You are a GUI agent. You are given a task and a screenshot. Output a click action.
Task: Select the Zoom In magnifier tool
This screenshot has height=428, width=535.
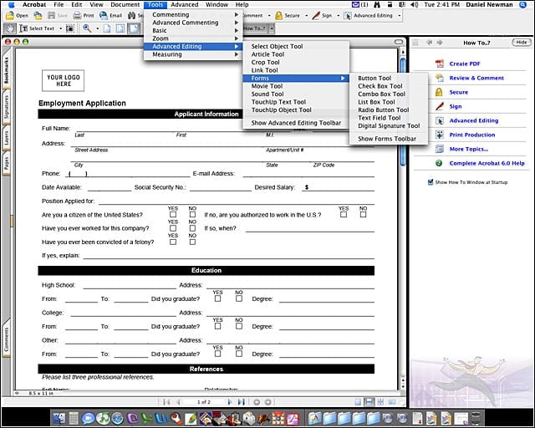click(x=87, y=28)
